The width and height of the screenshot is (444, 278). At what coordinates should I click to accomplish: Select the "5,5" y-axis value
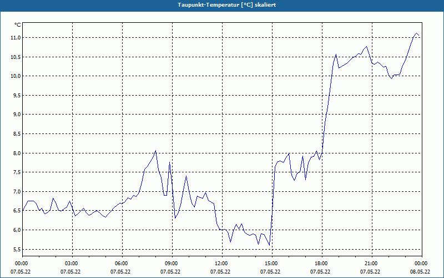(x=17, y=249)
